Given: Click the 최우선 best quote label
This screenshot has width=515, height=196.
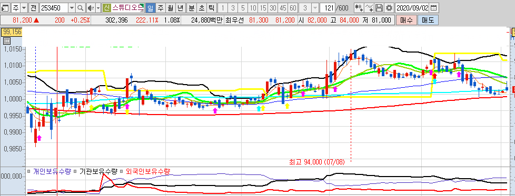Looking at the screenshot, I should point(234,20).
